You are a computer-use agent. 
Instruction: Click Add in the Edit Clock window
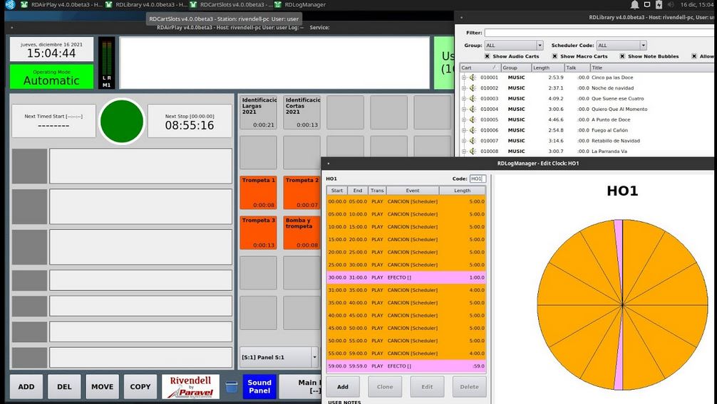343,387
